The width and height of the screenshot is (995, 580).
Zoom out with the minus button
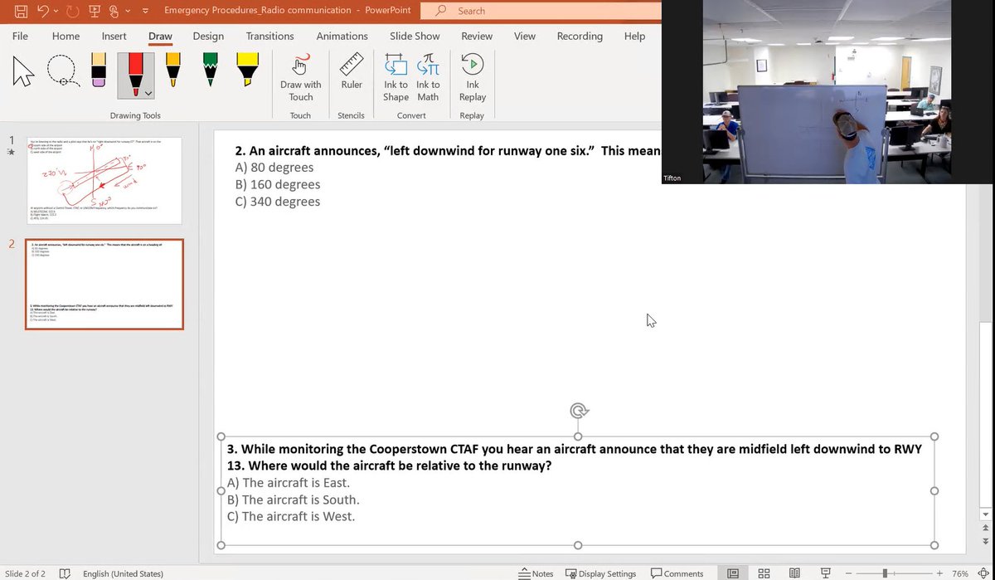849,573
